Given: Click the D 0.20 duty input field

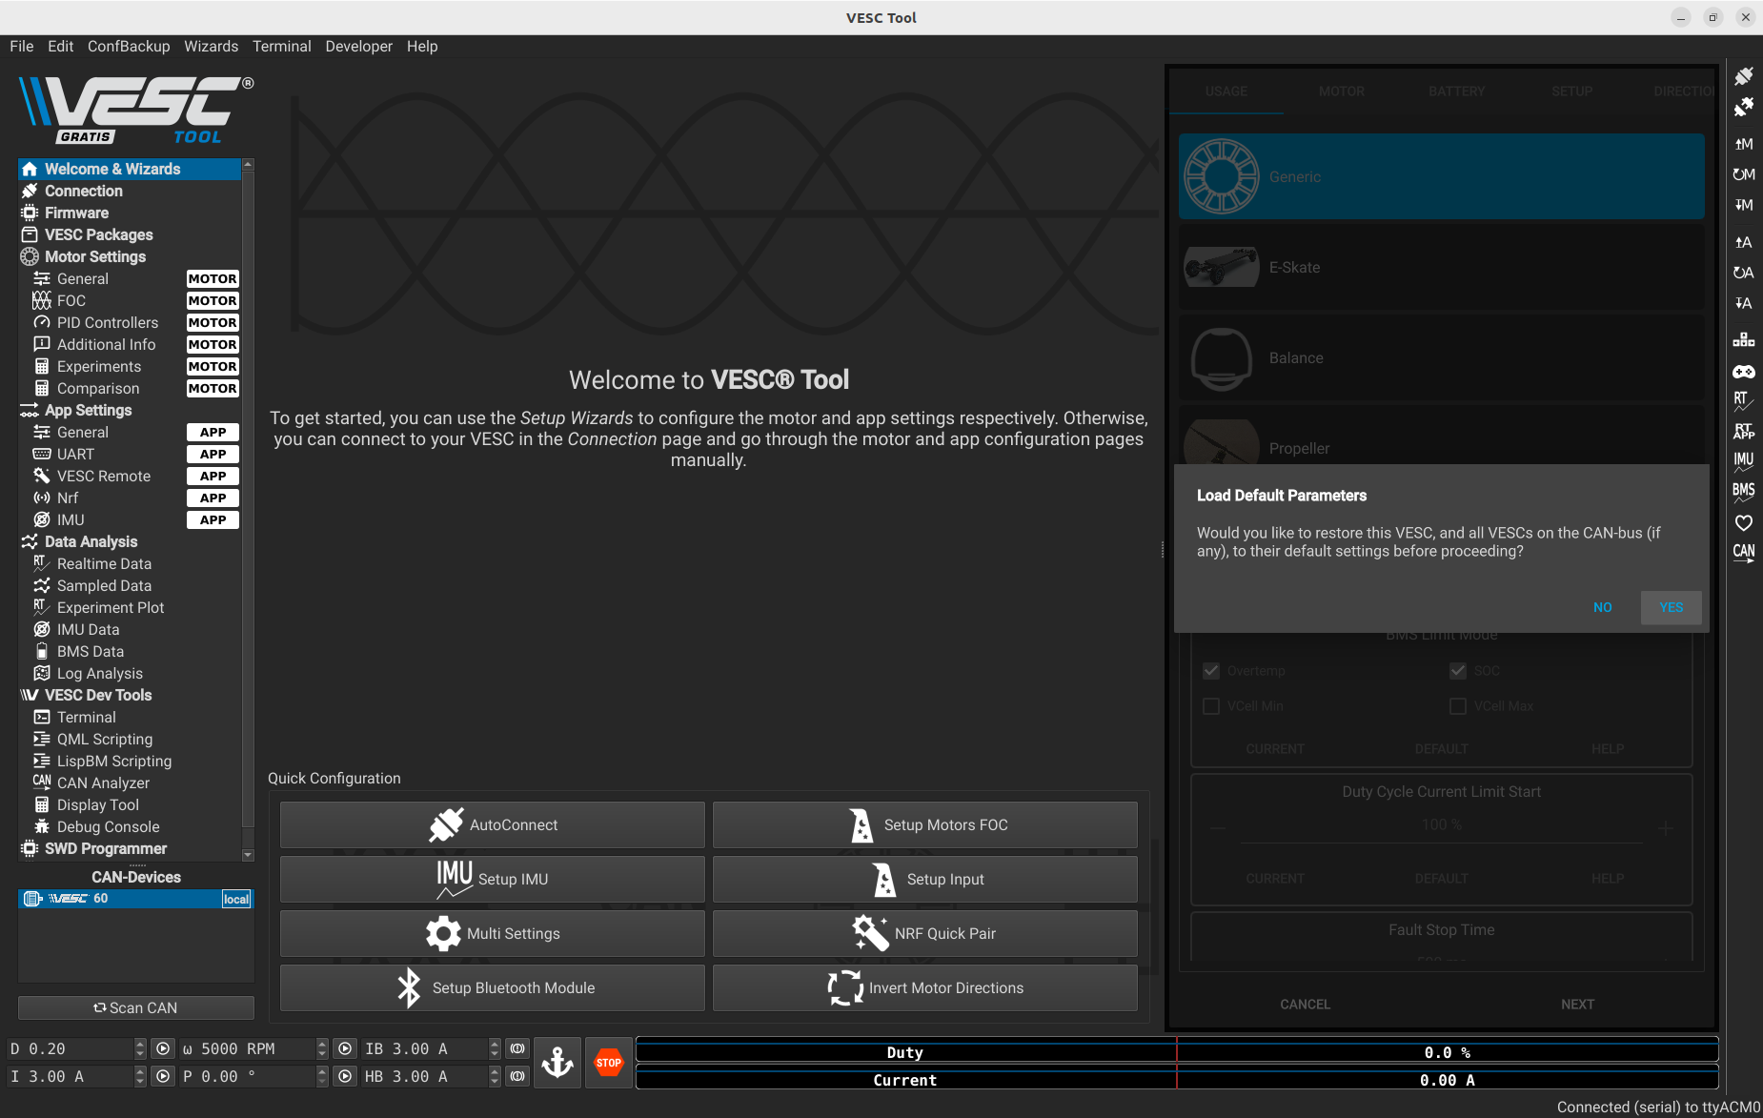Looking at the screenshot, I should pos(71,1048).
